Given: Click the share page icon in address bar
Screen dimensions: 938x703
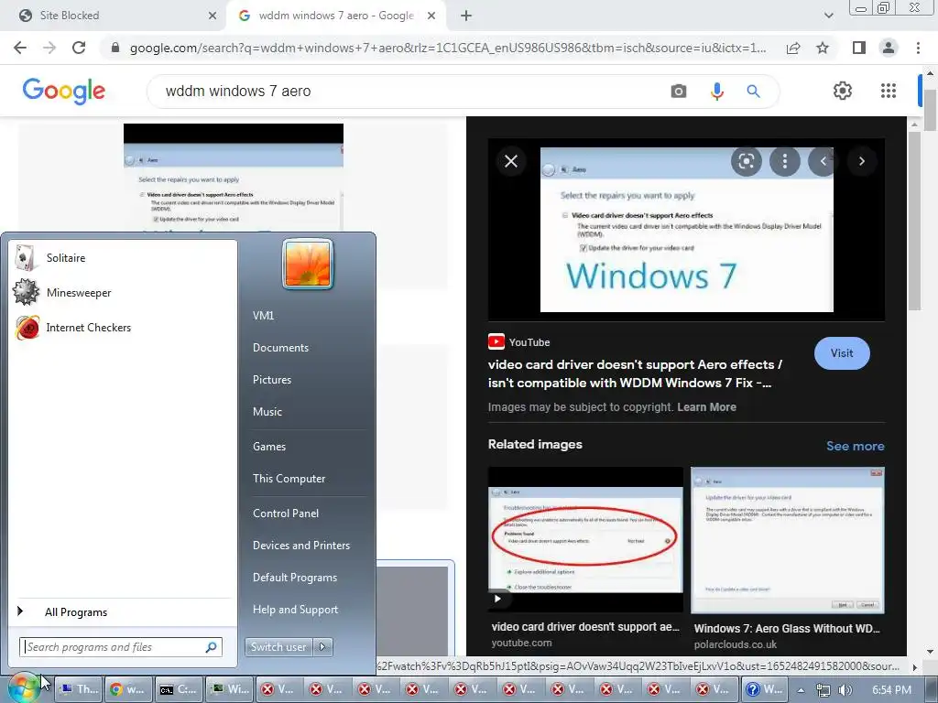Looking at the screenshot, I should tap(793, 48).
